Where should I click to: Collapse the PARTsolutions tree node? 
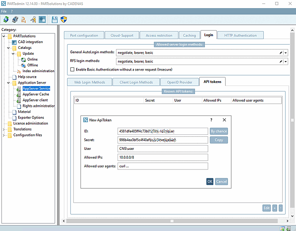[x=4, y=36]
